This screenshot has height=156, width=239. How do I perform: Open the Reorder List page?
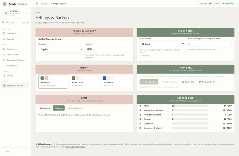15,65
